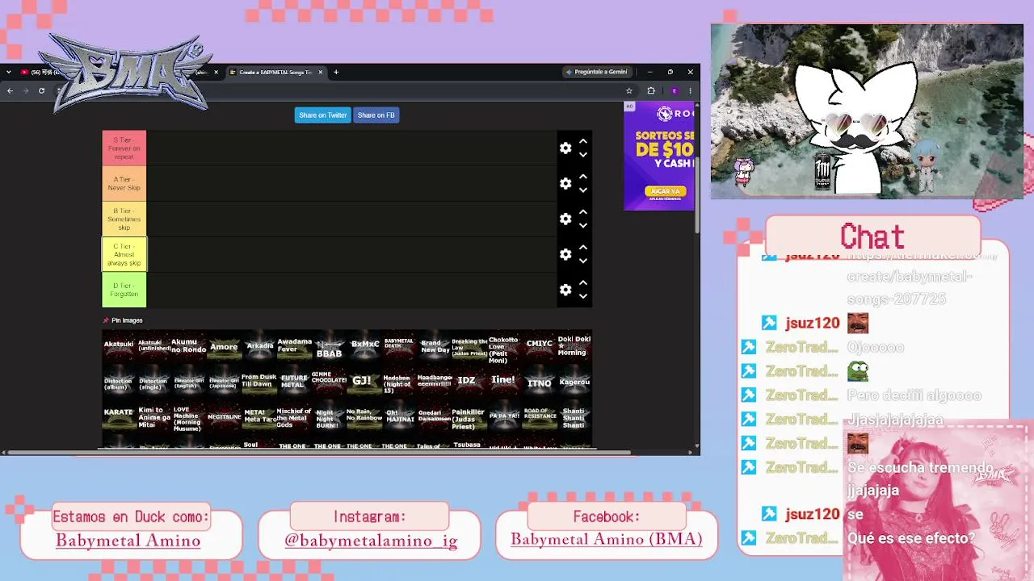The width and height of the screenshot is (1034, 581).
Task: Open settings gear for B Tier row
Action: pos(565,219)
